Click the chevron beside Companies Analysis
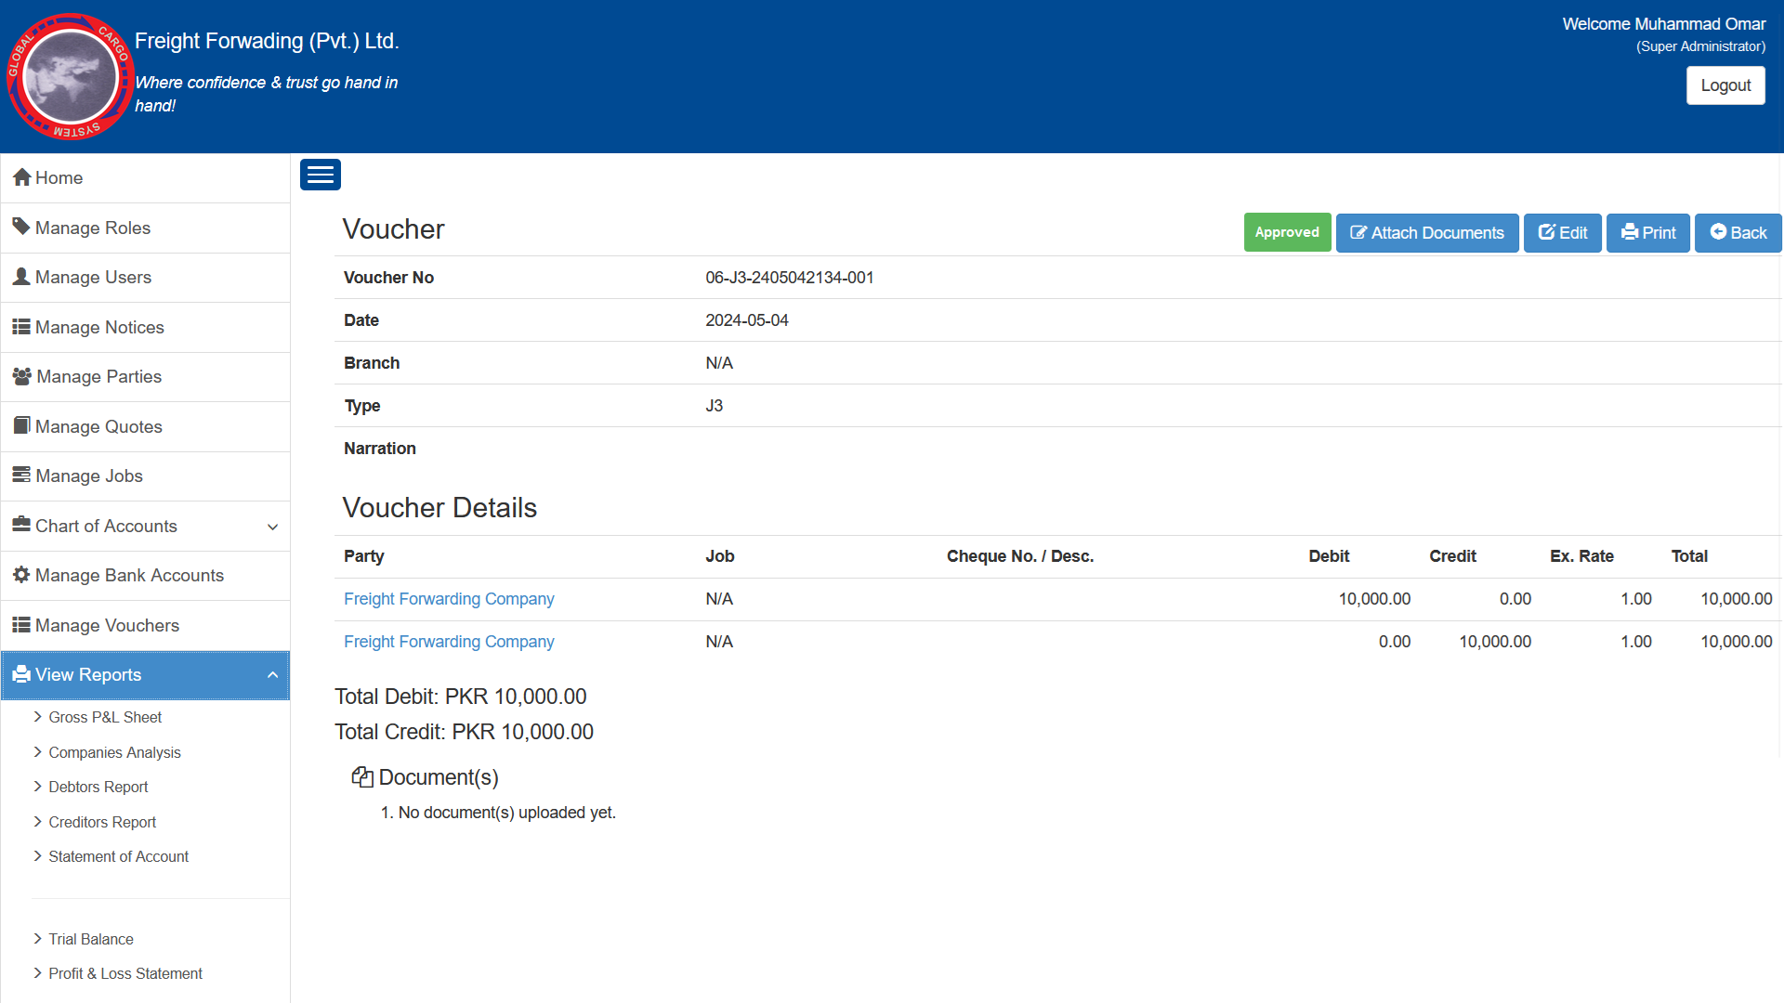 pyautogui.click(x=38, y=751)
